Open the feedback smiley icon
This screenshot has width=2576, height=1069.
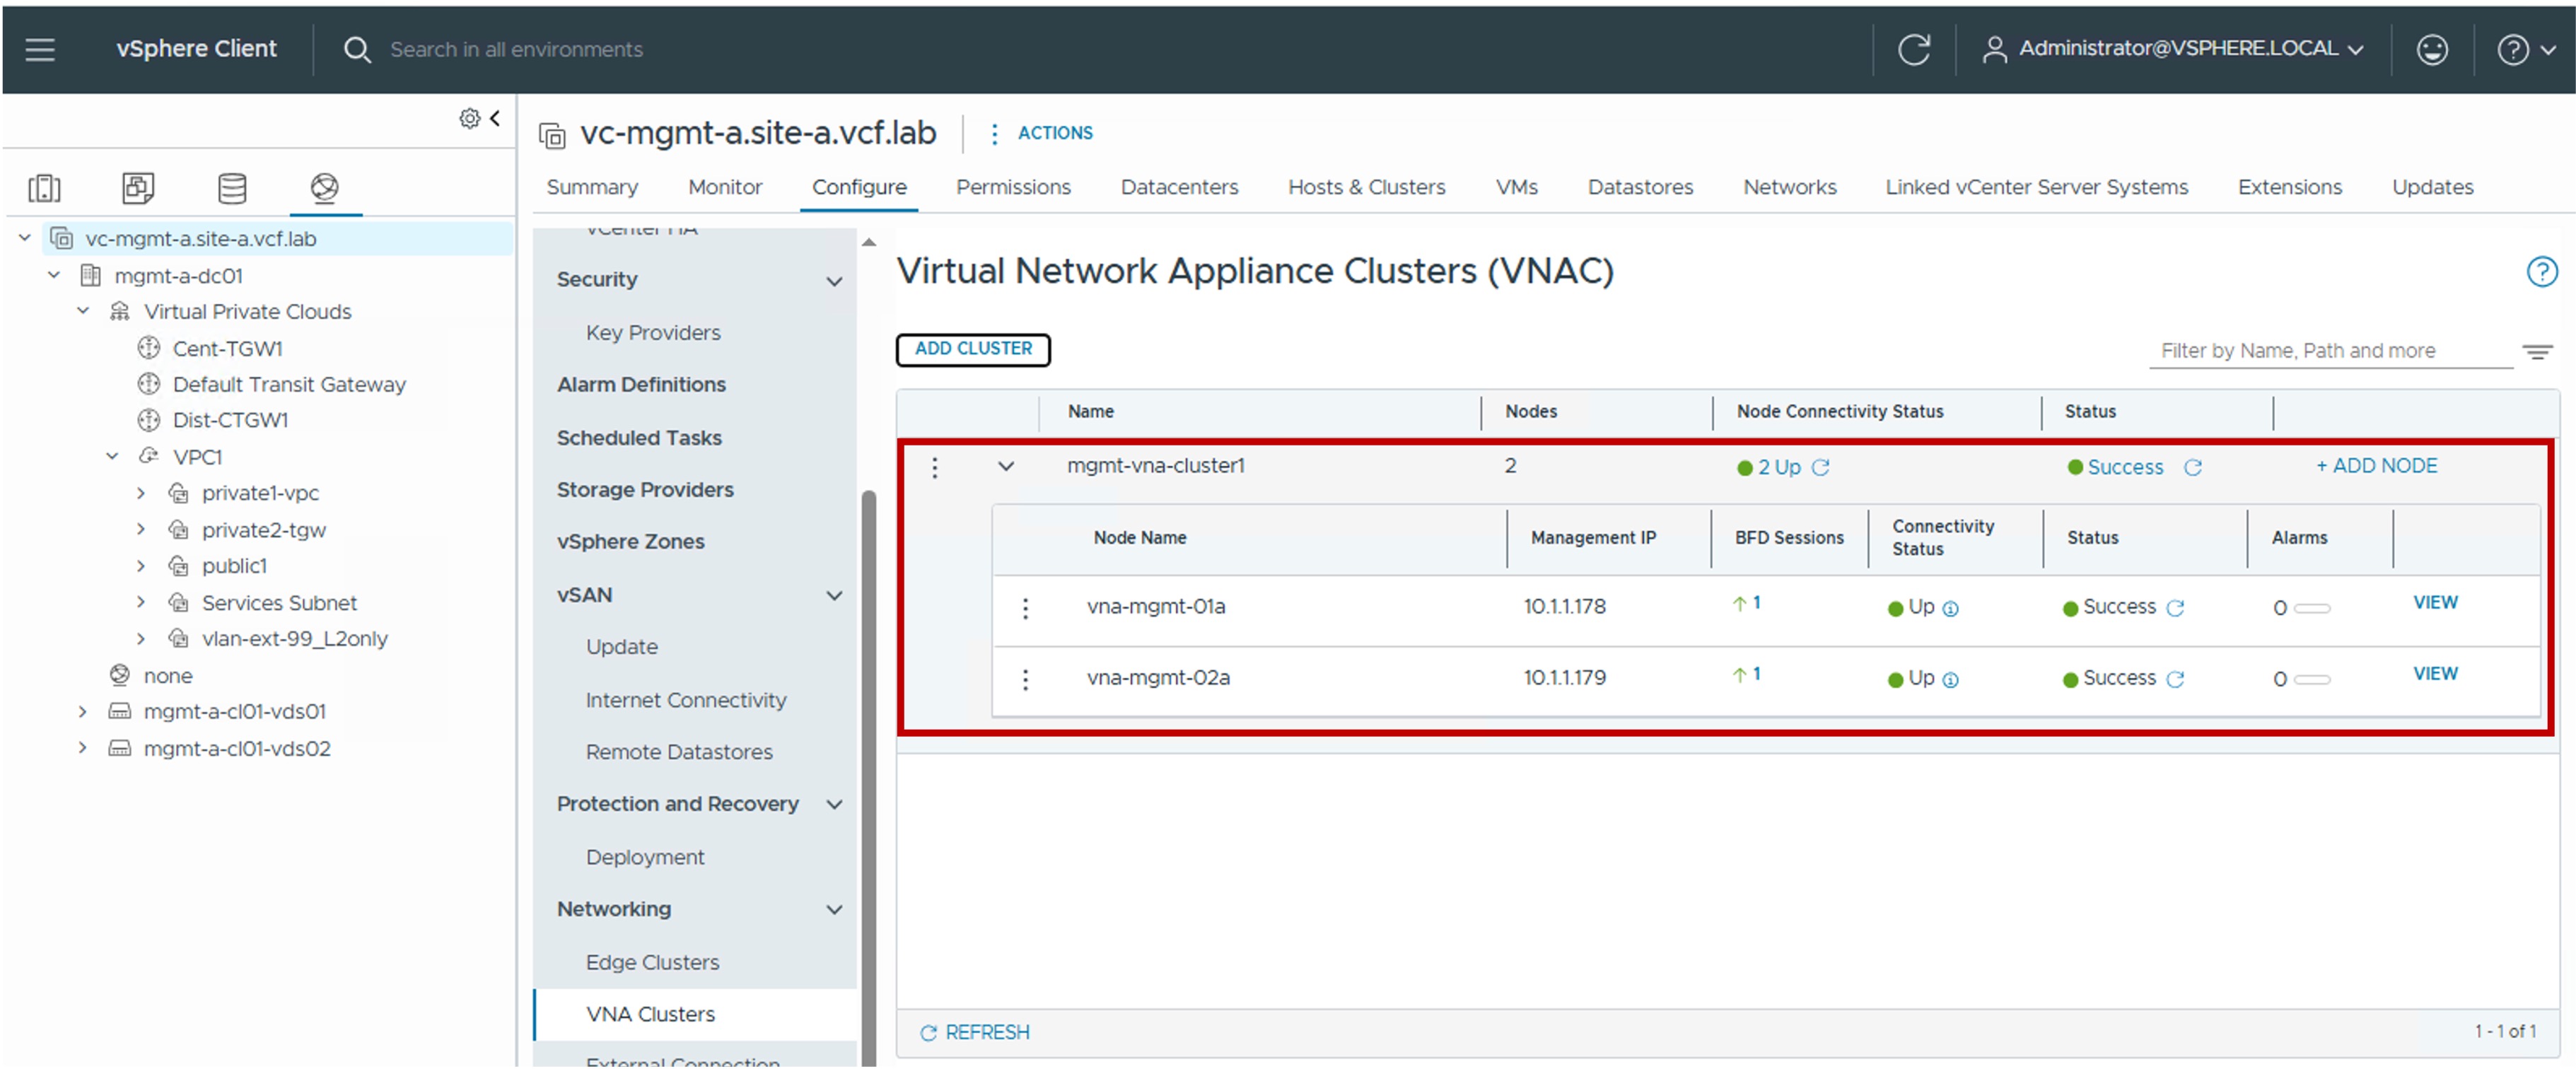click(2431, 49)
